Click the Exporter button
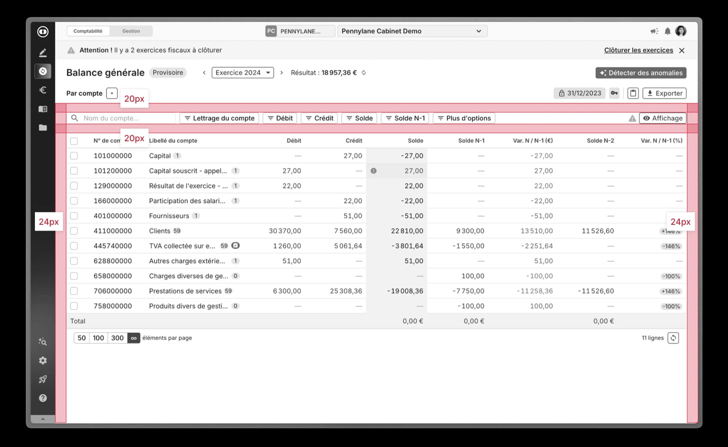 click(x=664, y=93)
